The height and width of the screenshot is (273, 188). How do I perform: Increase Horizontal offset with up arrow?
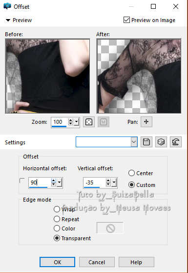(54, 181)
